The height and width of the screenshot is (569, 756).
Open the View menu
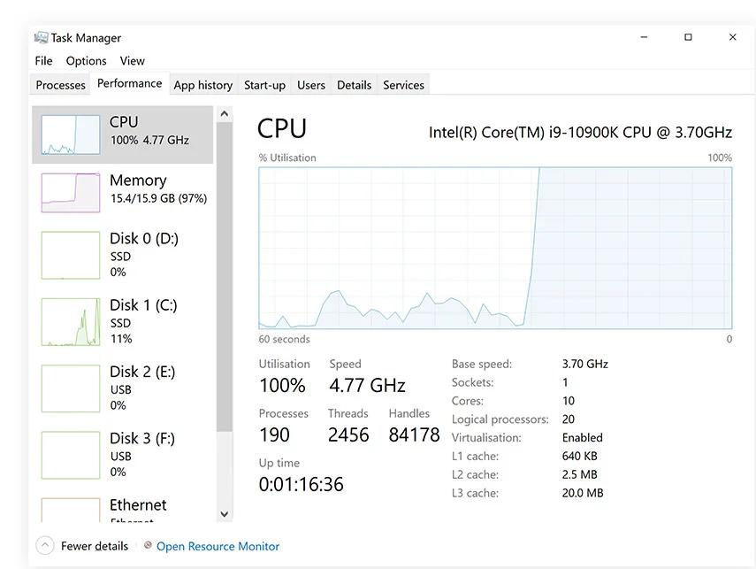[132, 60]
